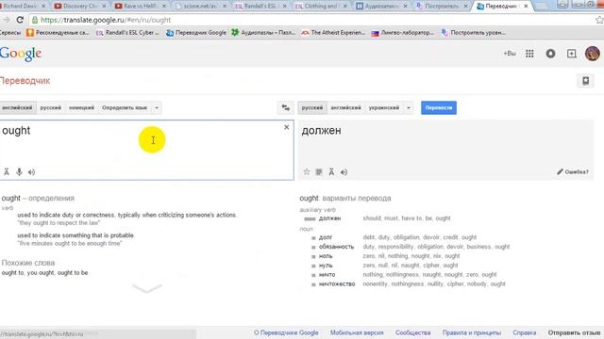
Task: Open Правила и принципы footer link
Action: pyautogui.click(x=472, y=332)
